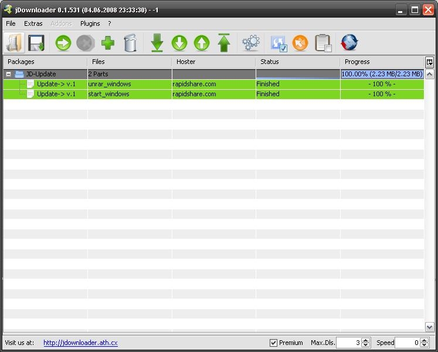Maximize the jDownloader window

(x=415, y=10)
